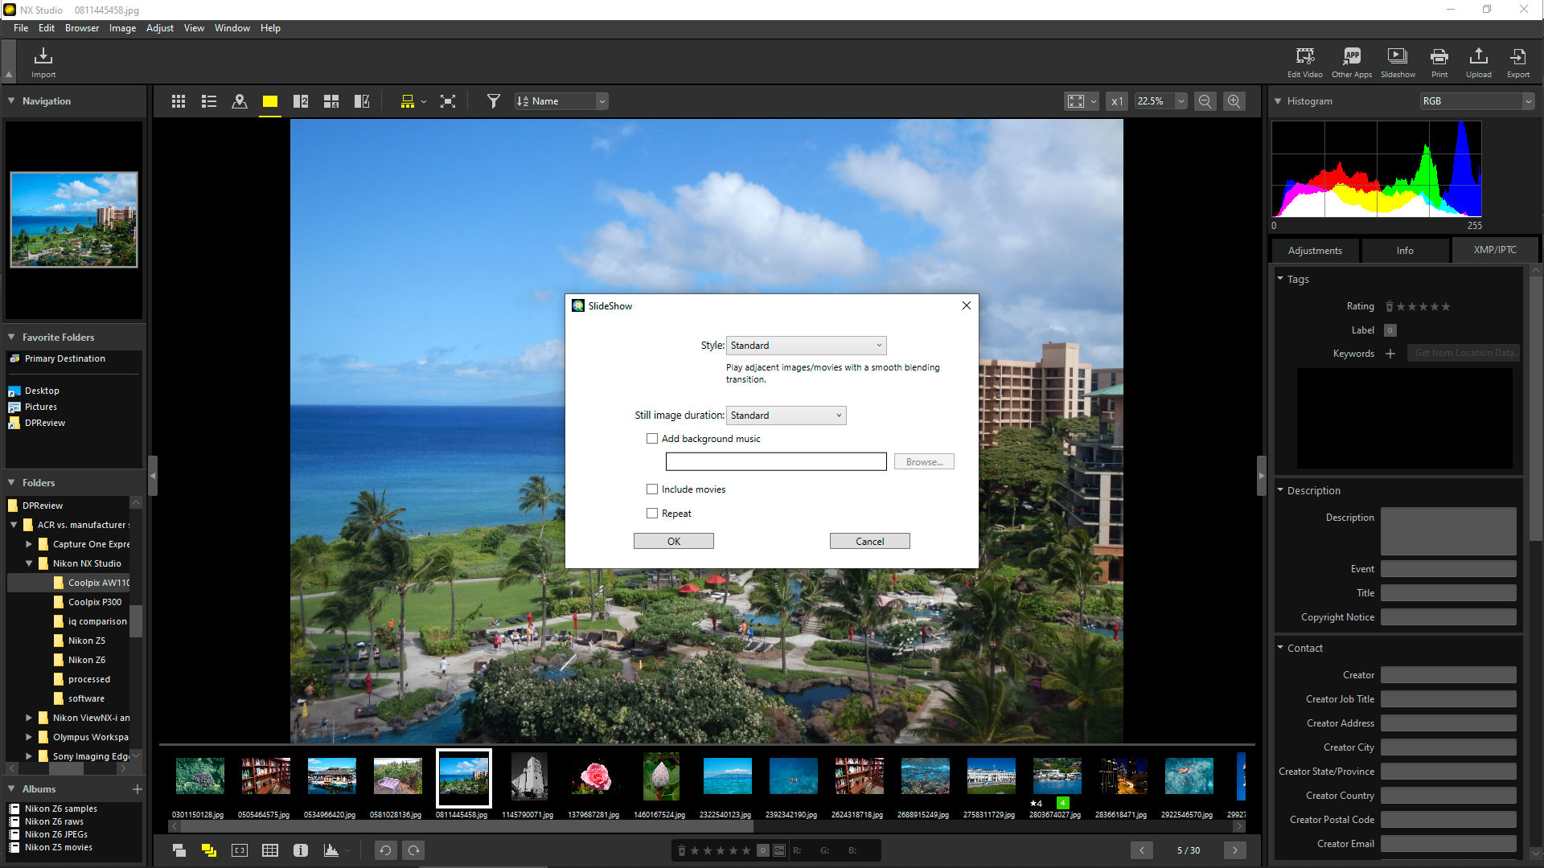Click the filmstrip horizontal scrollbar

[466, 826]
